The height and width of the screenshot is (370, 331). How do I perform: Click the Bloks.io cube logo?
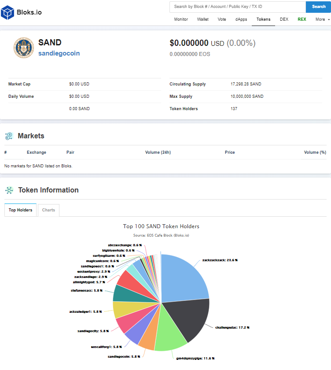tap(7, 12)
